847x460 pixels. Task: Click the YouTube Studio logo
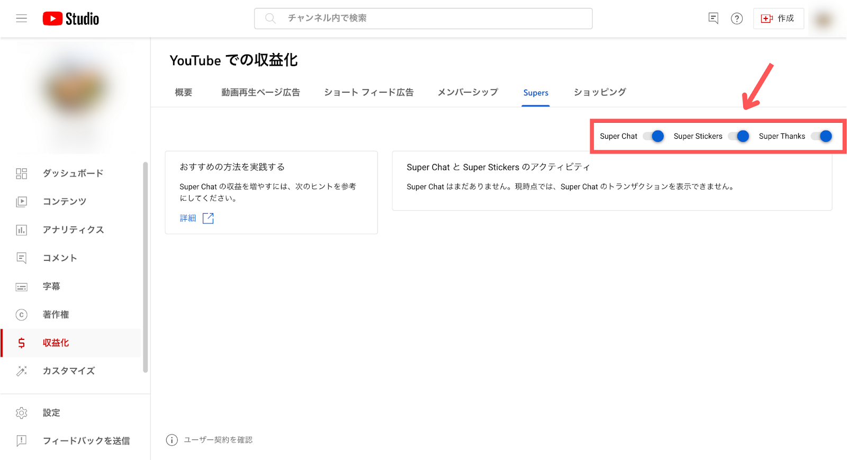[x=71, y=19]
